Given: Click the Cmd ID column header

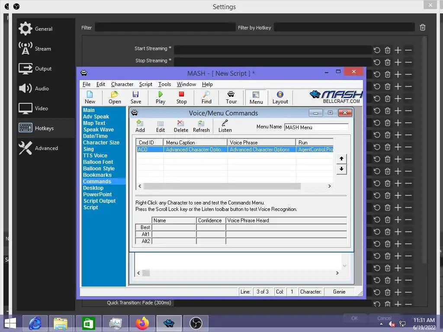Looking at the screenshot, I should (150, 142).
